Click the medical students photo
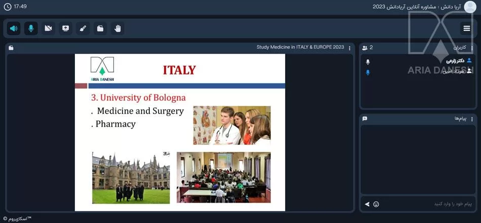Image resolution: width=481 pixels, height=223 pixels. (232, 125)
